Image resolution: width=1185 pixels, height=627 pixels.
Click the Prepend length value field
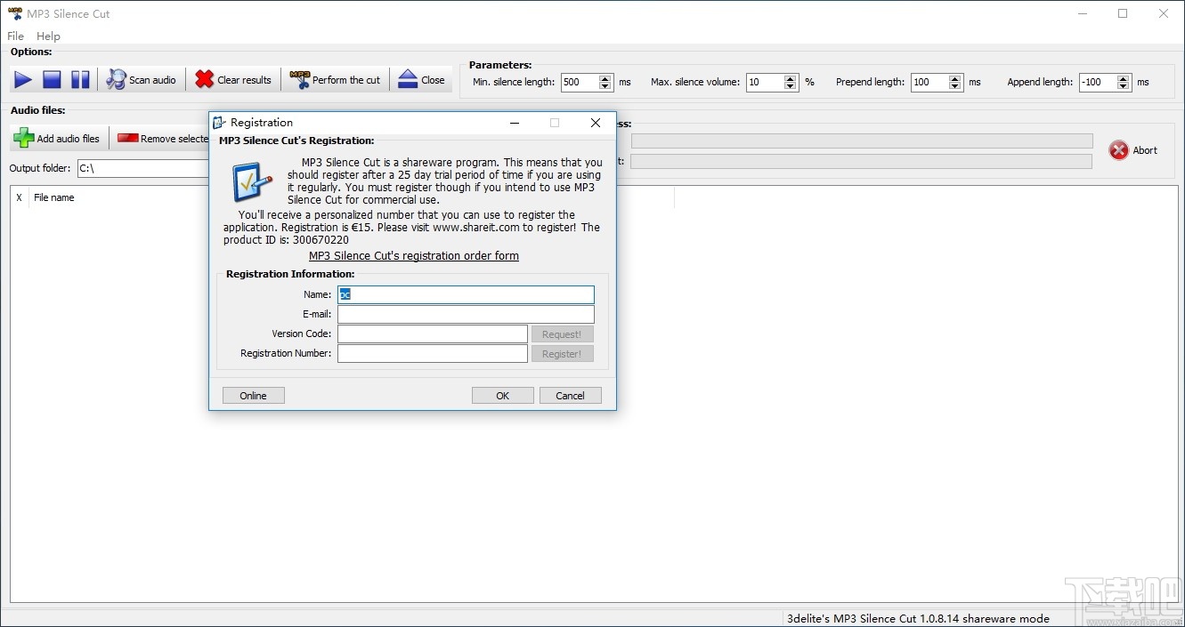point(929,82)
